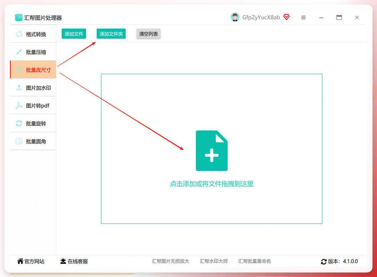Image resolution: width=377 pixels, height=277 pixels.
Task: Click the username GfpZyYucX8ab
Action: click(x=261, y=17)
